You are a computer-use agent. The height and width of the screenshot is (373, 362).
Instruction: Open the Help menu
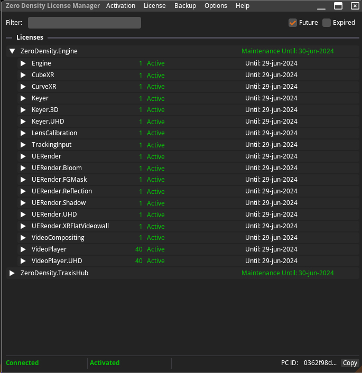[x=243, y=6]
